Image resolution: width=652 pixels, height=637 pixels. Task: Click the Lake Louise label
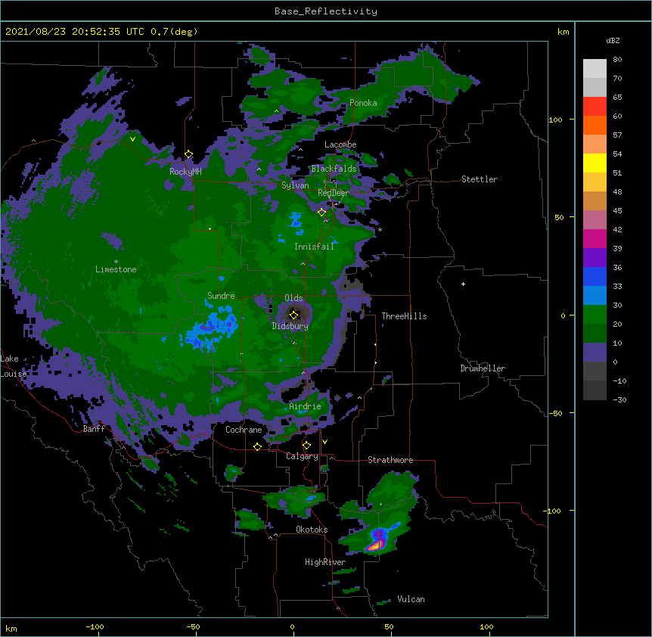[14, 366]
